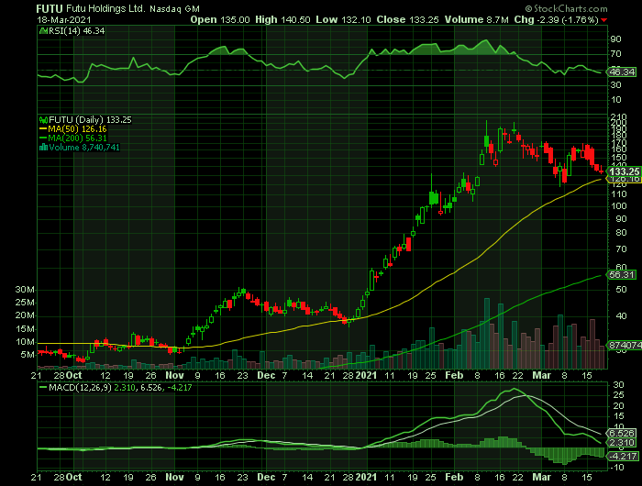Screen dimensions: 642x486
Task: Click the 2.310 MACD value tag
Action: pos(622,443)
